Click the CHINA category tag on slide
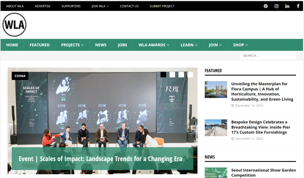 point(20,76)
